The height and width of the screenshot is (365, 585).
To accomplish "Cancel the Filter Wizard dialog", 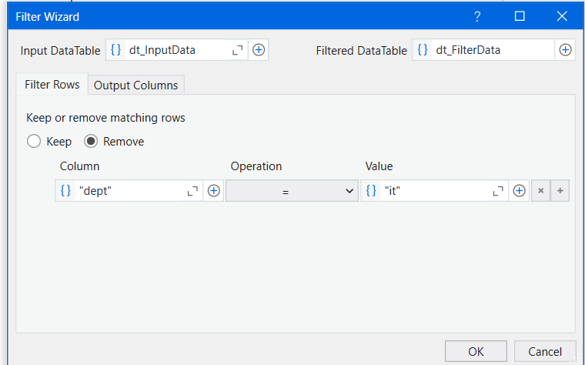I will 544,351.
